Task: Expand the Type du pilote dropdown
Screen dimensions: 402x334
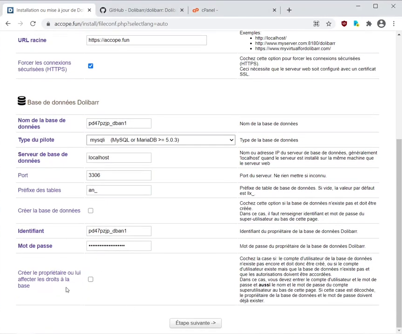Action: click(160, 140)
